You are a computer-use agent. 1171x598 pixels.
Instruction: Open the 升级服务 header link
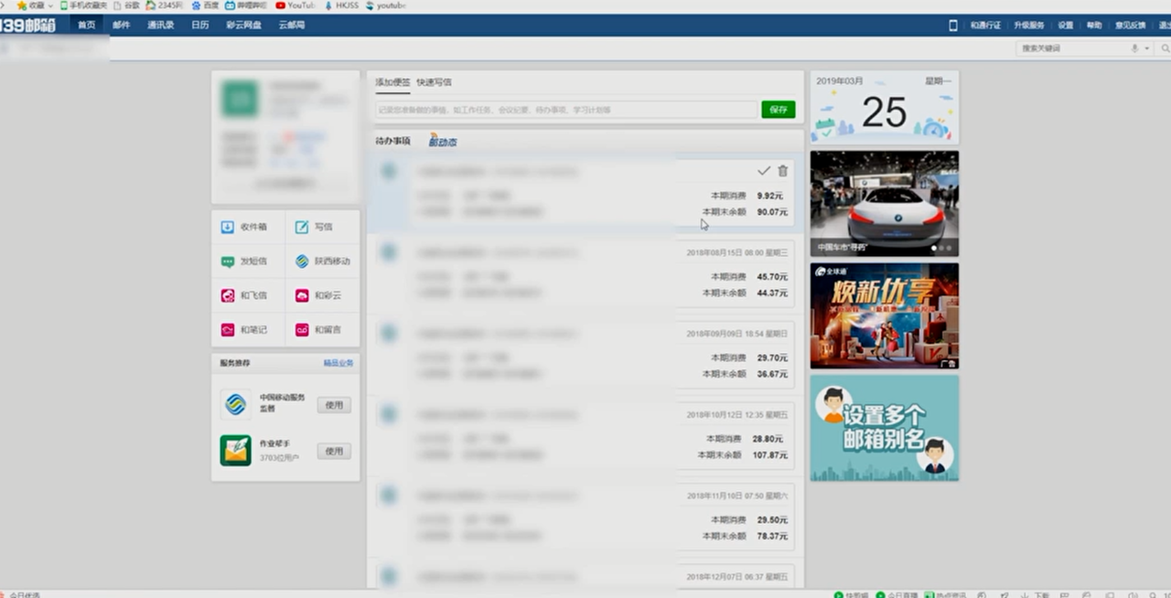[x=1028, y=26]
